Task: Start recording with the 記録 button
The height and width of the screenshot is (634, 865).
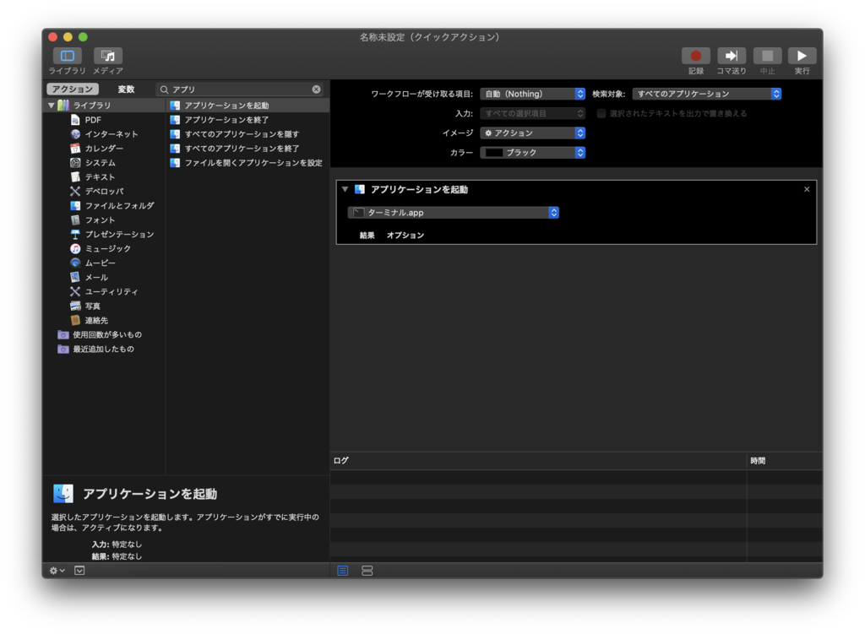Action: pyautogui.click(x=696, y=56)
